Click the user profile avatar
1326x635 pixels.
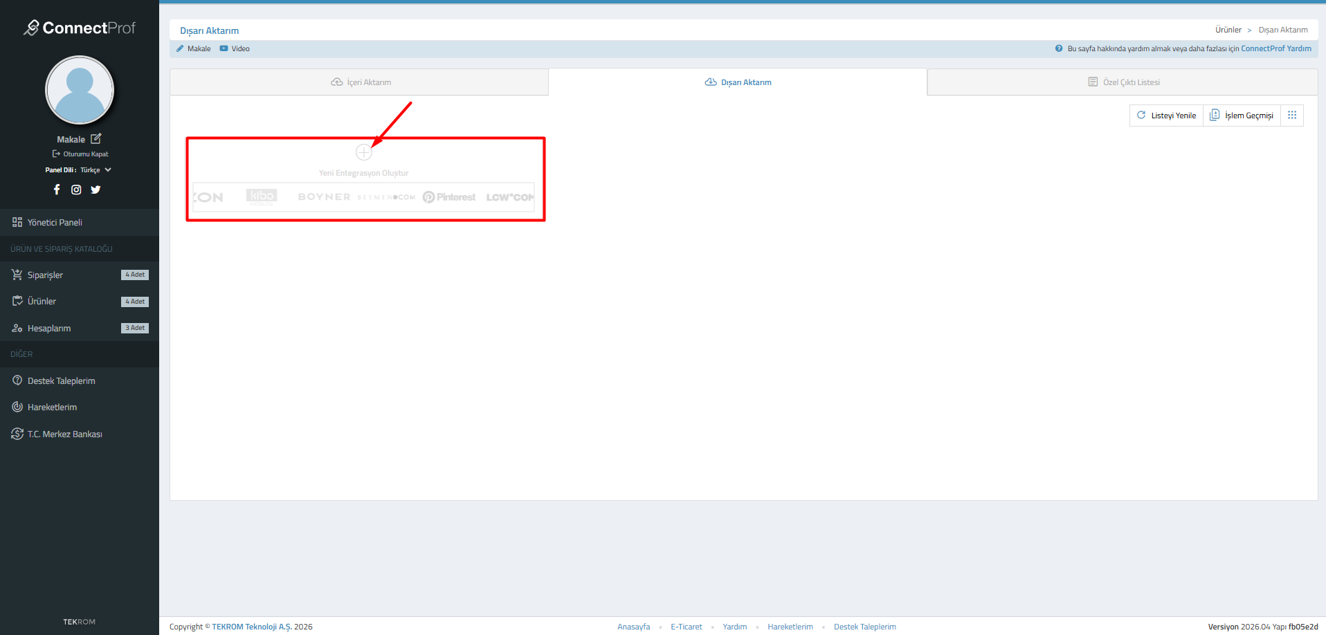pyautogui.click(x=80, y=91)
